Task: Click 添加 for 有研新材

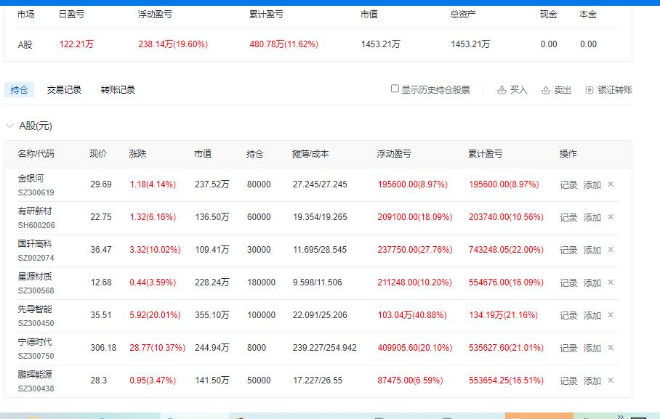Action: pos(592,218)
